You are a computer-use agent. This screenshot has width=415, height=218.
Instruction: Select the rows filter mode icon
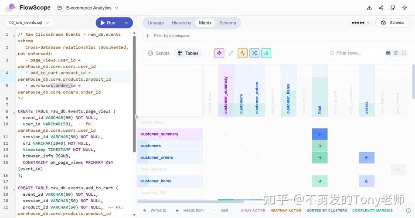click(388, 53)
